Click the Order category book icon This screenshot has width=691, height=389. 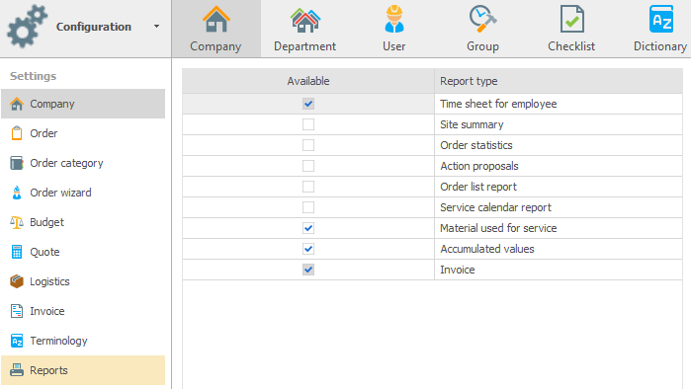click(x=17, y=163)
